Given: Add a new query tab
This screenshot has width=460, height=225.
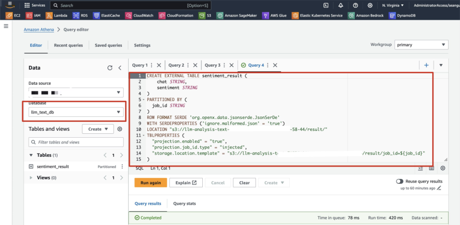Looking at the screenshot, I should click(426, 65).
